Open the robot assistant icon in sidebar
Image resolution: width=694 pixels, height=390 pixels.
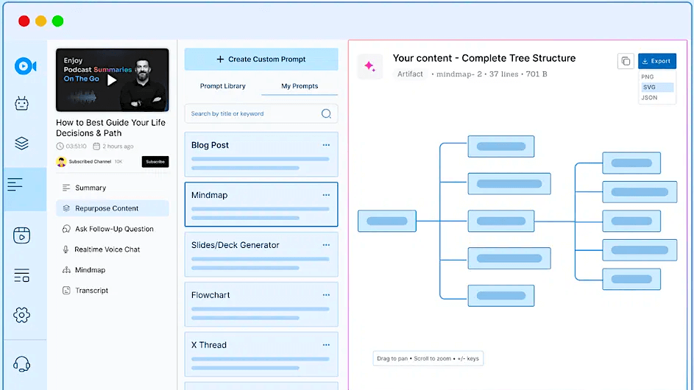(22, 104)
